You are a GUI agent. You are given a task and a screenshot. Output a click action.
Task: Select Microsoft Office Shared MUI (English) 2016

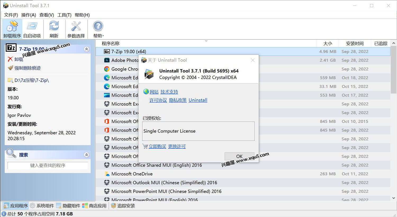(x=243, y=165)
